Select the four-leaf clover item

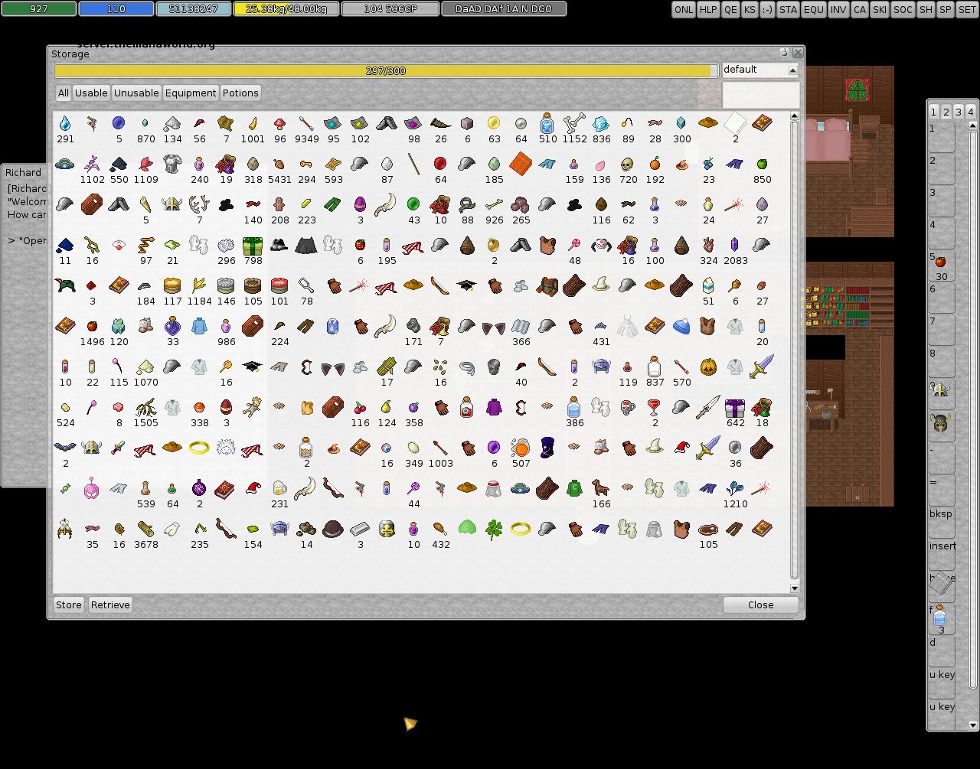494,529
